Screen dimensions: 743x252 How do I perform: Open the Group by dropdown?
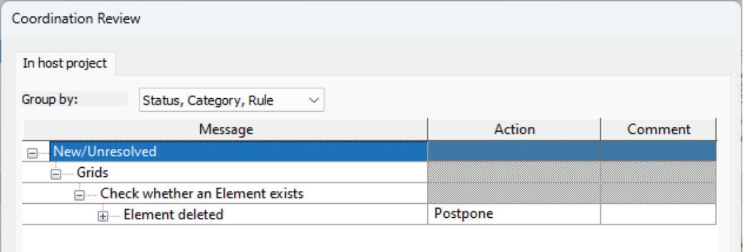pyautogui.click(x=231, y=100)
